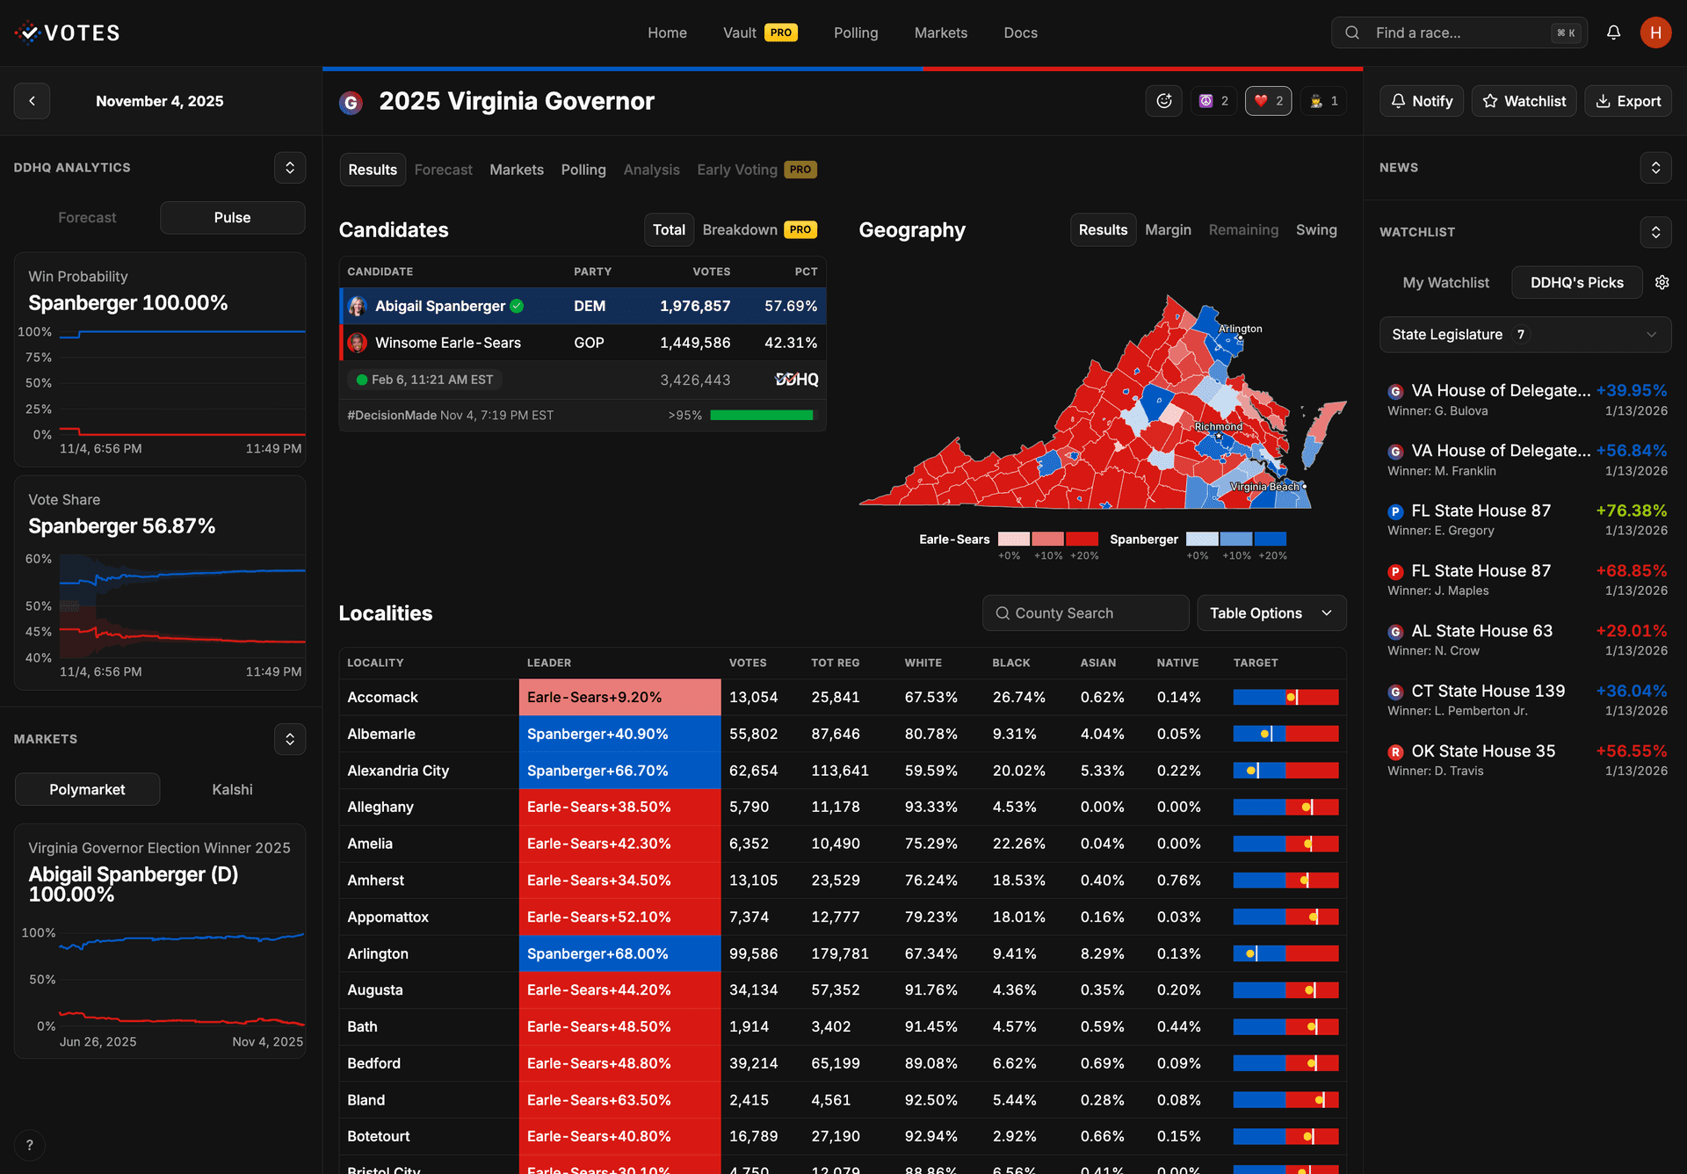Click the lightest Earle-Sears +0% legend swatch

(x=1013, y=539)
